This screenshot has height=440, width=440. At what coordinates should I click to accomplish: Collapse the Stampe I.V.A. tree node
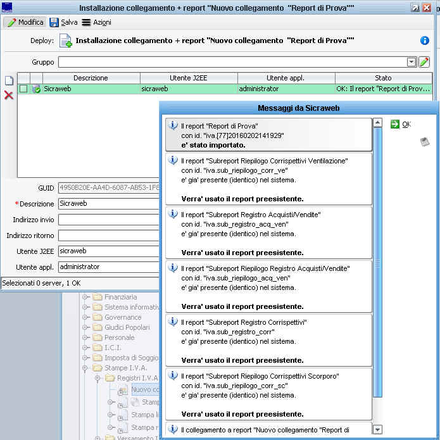[85, 368]
